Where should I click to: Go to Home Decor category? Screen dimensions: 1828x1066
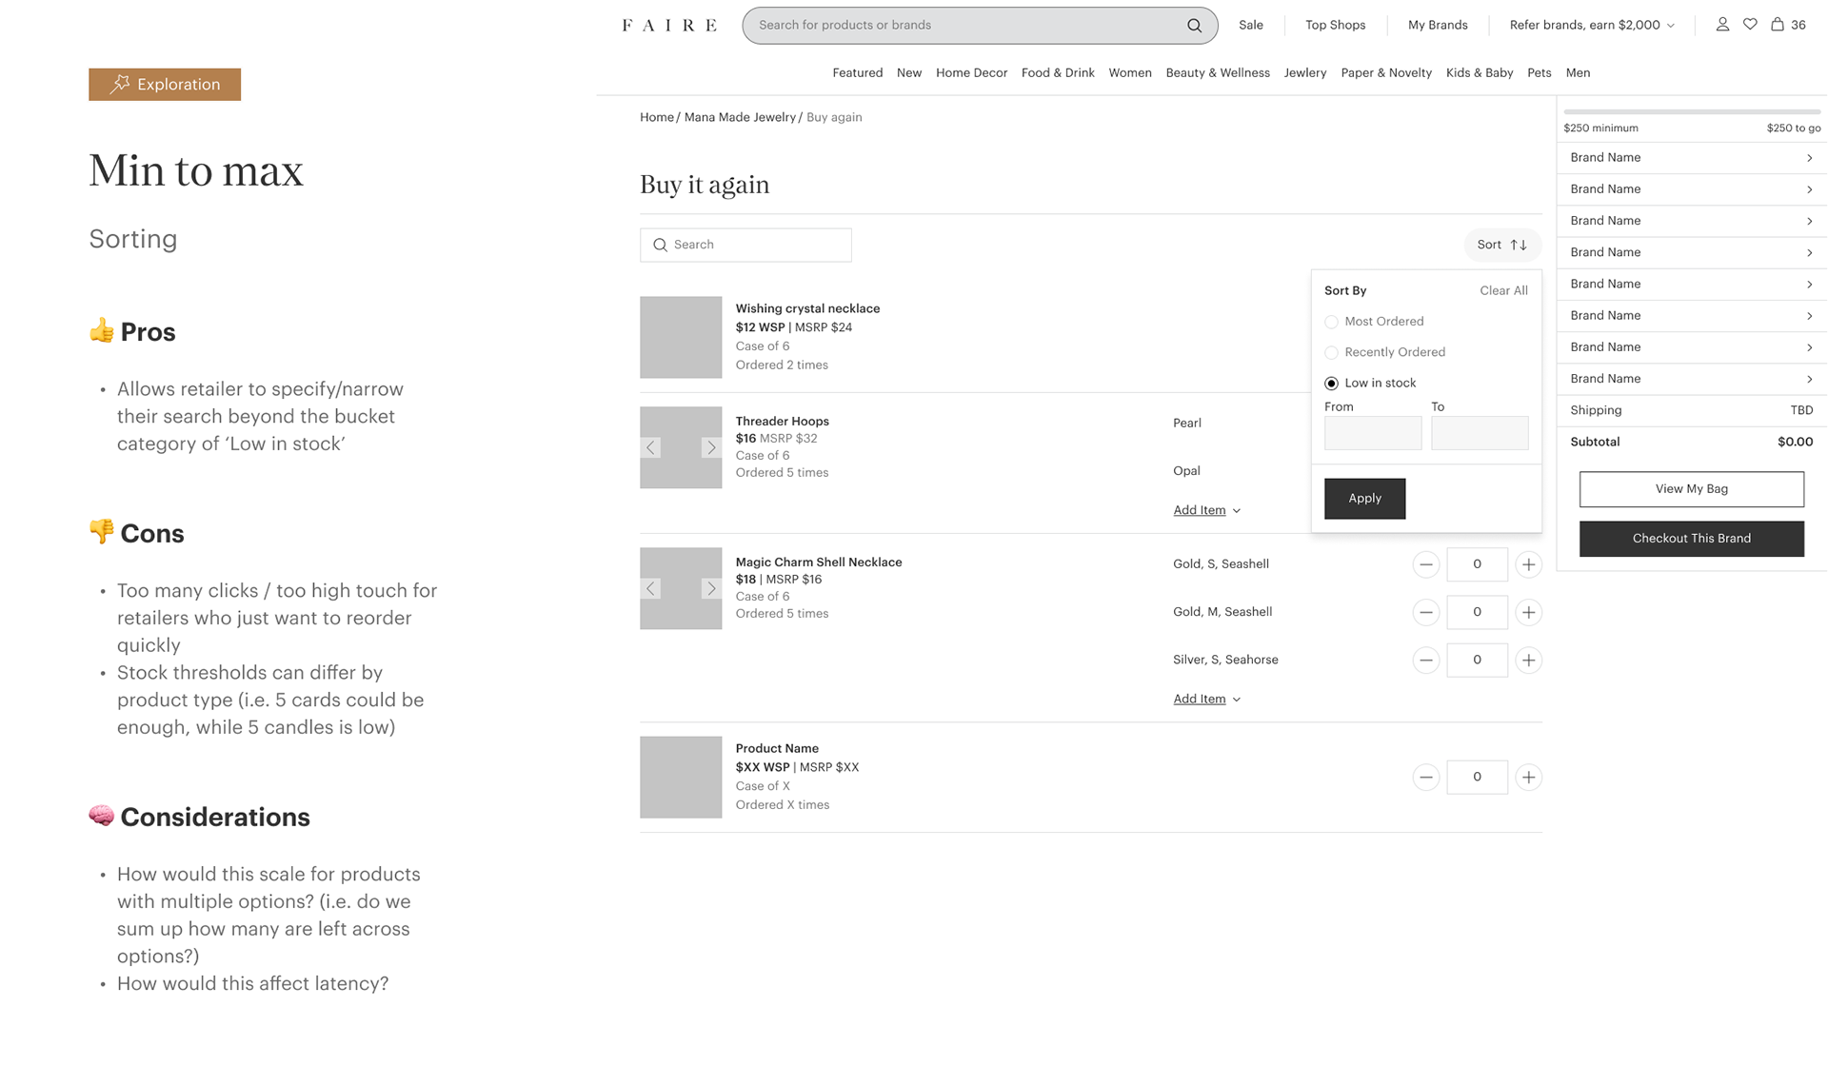coord(971,72)
